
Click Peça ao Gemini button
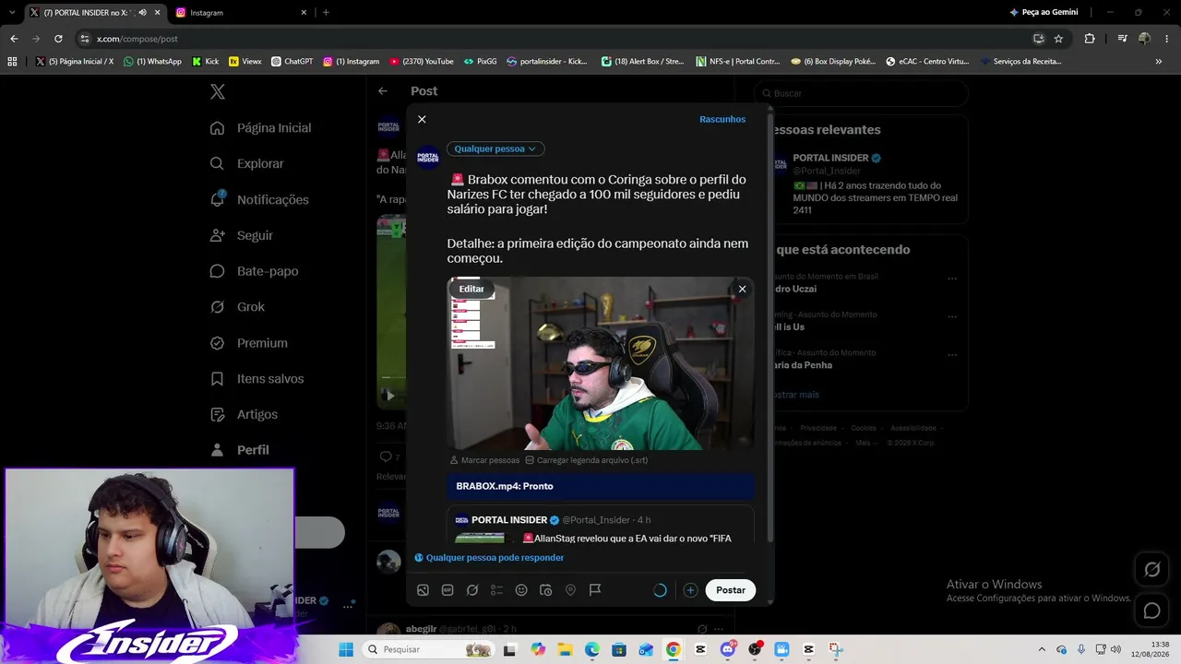tap(1044, 13)
